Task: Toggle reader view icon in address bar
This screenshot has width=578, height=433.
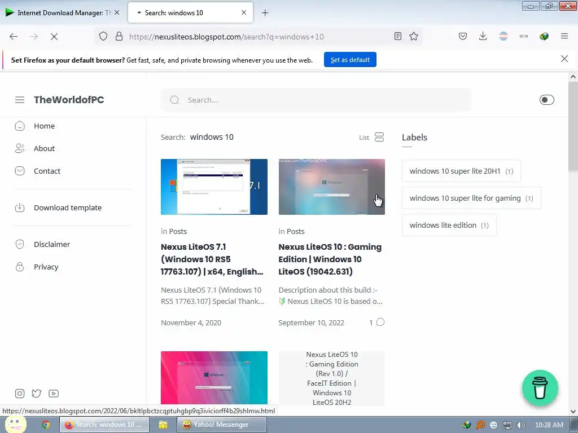Action: point(398,36)
